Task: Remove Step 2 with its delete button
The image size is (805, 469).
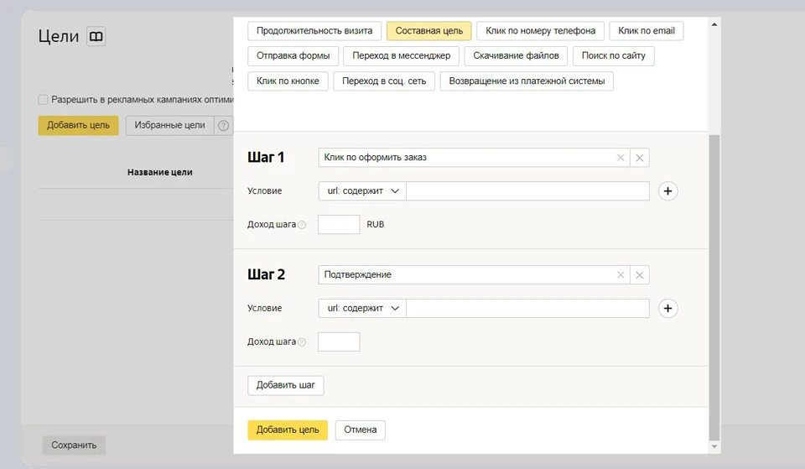Action: point(640,275)
